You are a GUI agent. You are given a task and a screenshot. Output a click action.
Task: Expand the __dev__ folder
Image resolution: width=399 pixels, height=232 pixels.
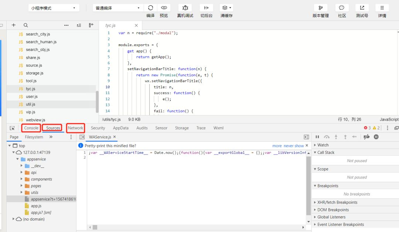point(22,166)
